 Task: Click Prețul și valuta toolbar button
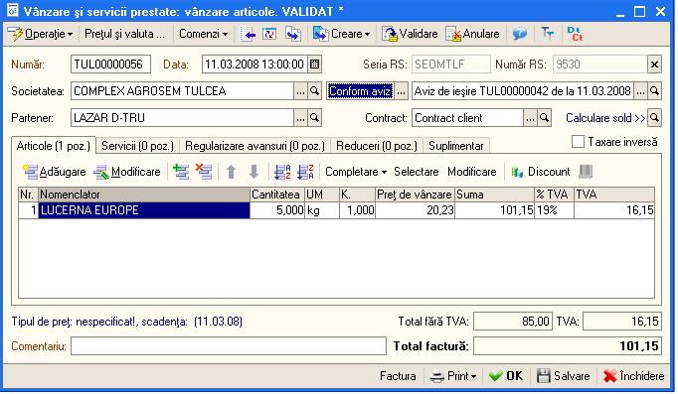(124, 34)
